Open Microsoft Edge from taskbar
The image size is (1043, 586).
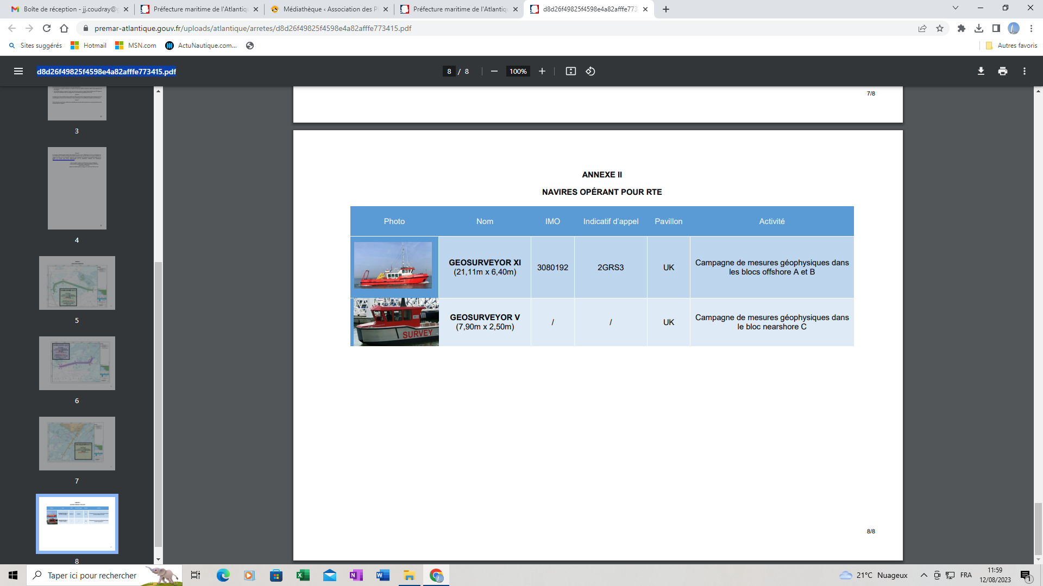[x=223, y=575]
